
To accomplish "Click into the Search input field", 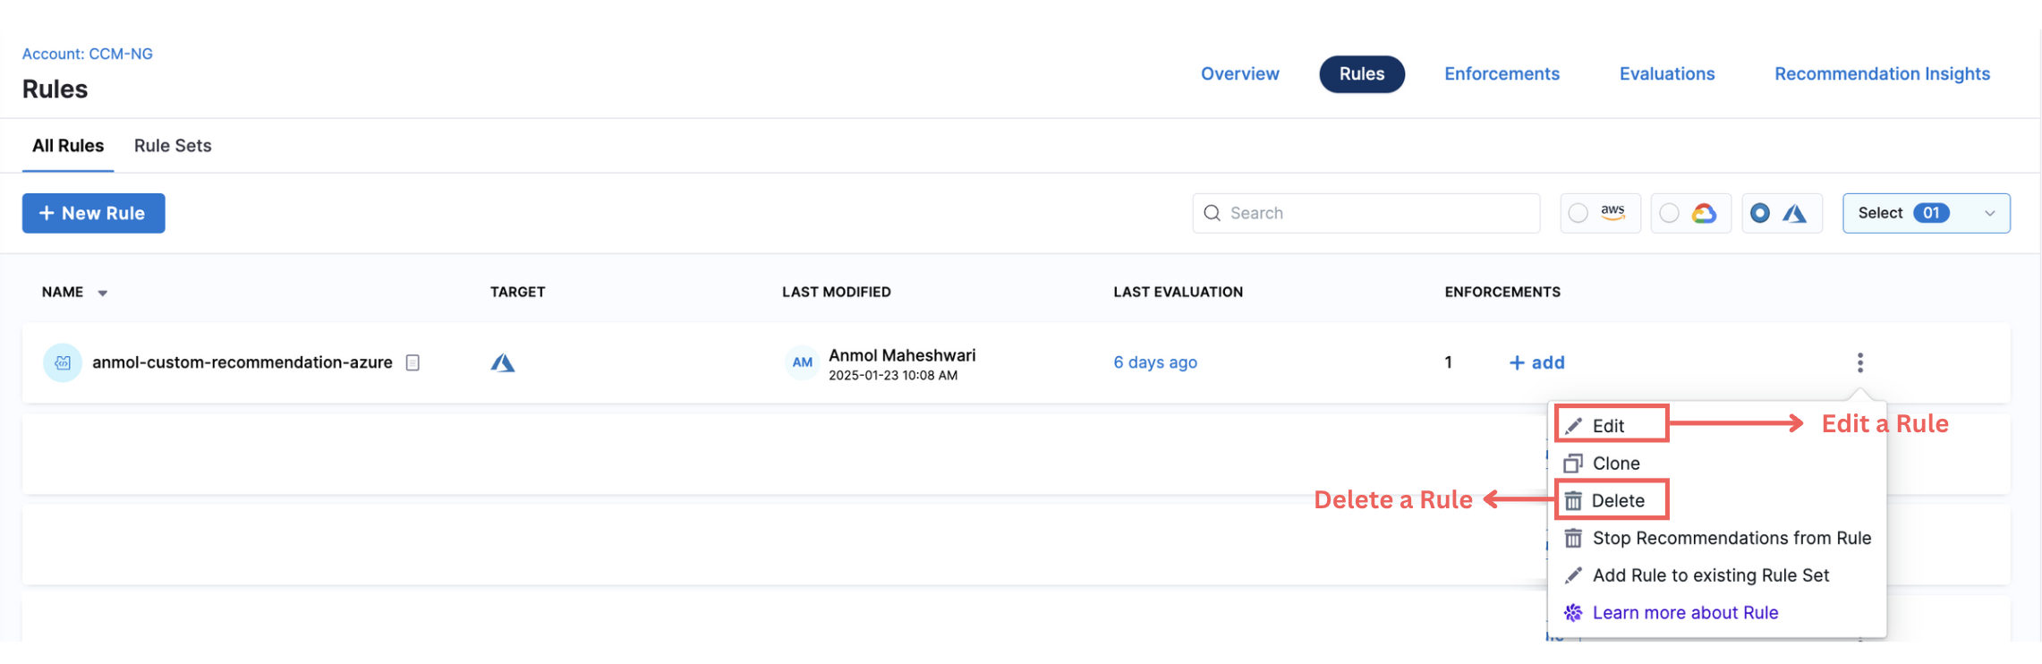I will 1378,213.
